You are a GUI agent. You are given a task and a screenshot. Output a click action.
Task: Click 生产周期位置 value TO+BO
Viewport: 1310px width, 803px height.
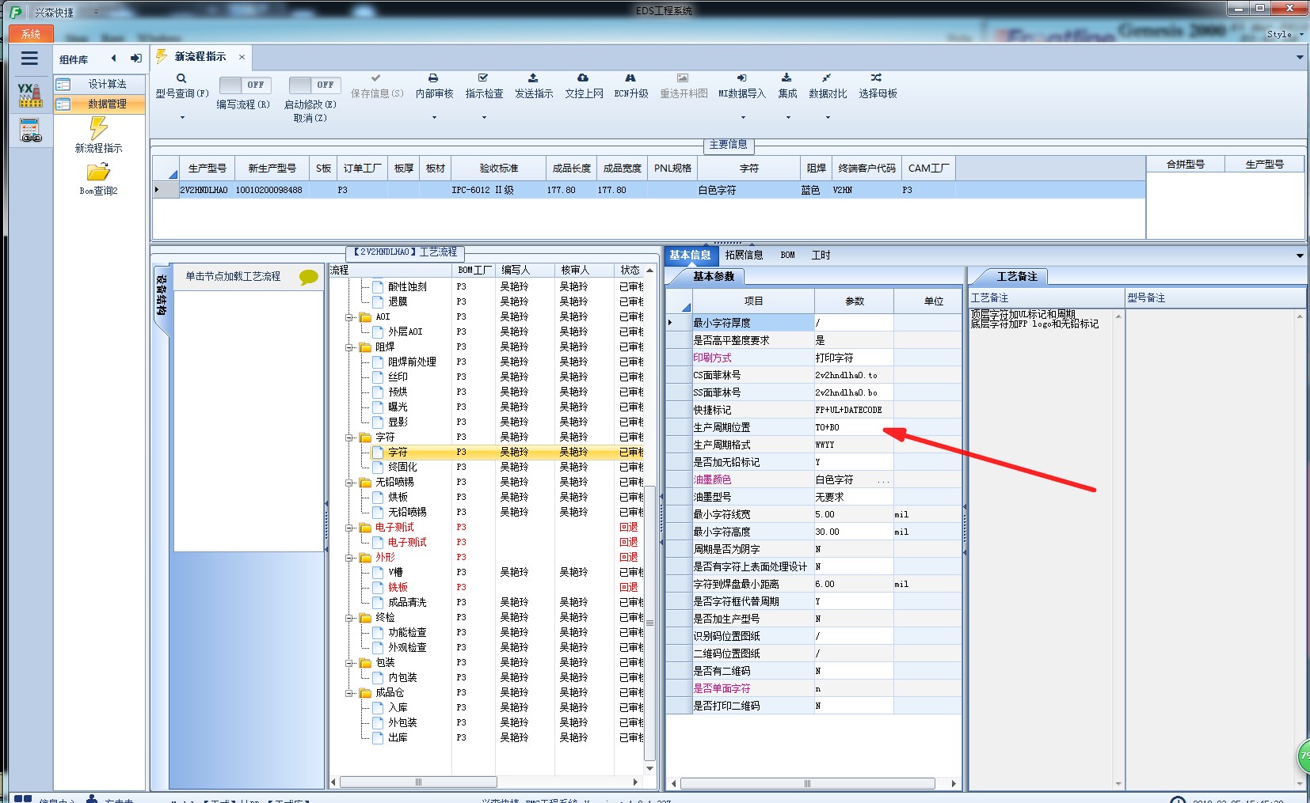tap(854, 427)
